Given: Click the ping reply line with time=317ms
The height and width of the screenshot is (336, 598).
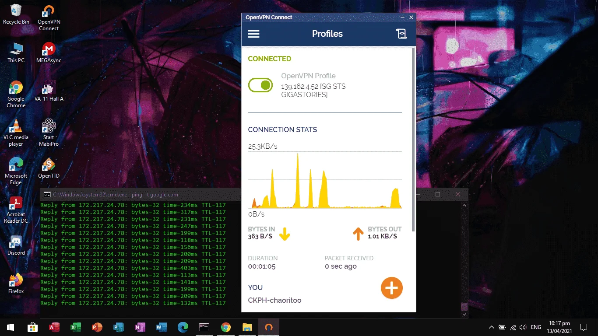Looking at the screenshot, I should [133, 212].
